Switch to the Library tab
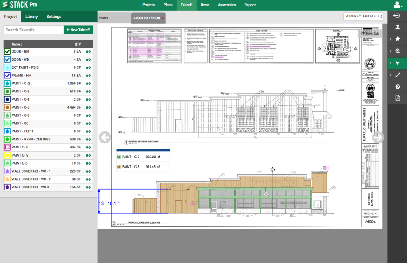The width and height of the screenshot is (407, 263). pos(31,17)
